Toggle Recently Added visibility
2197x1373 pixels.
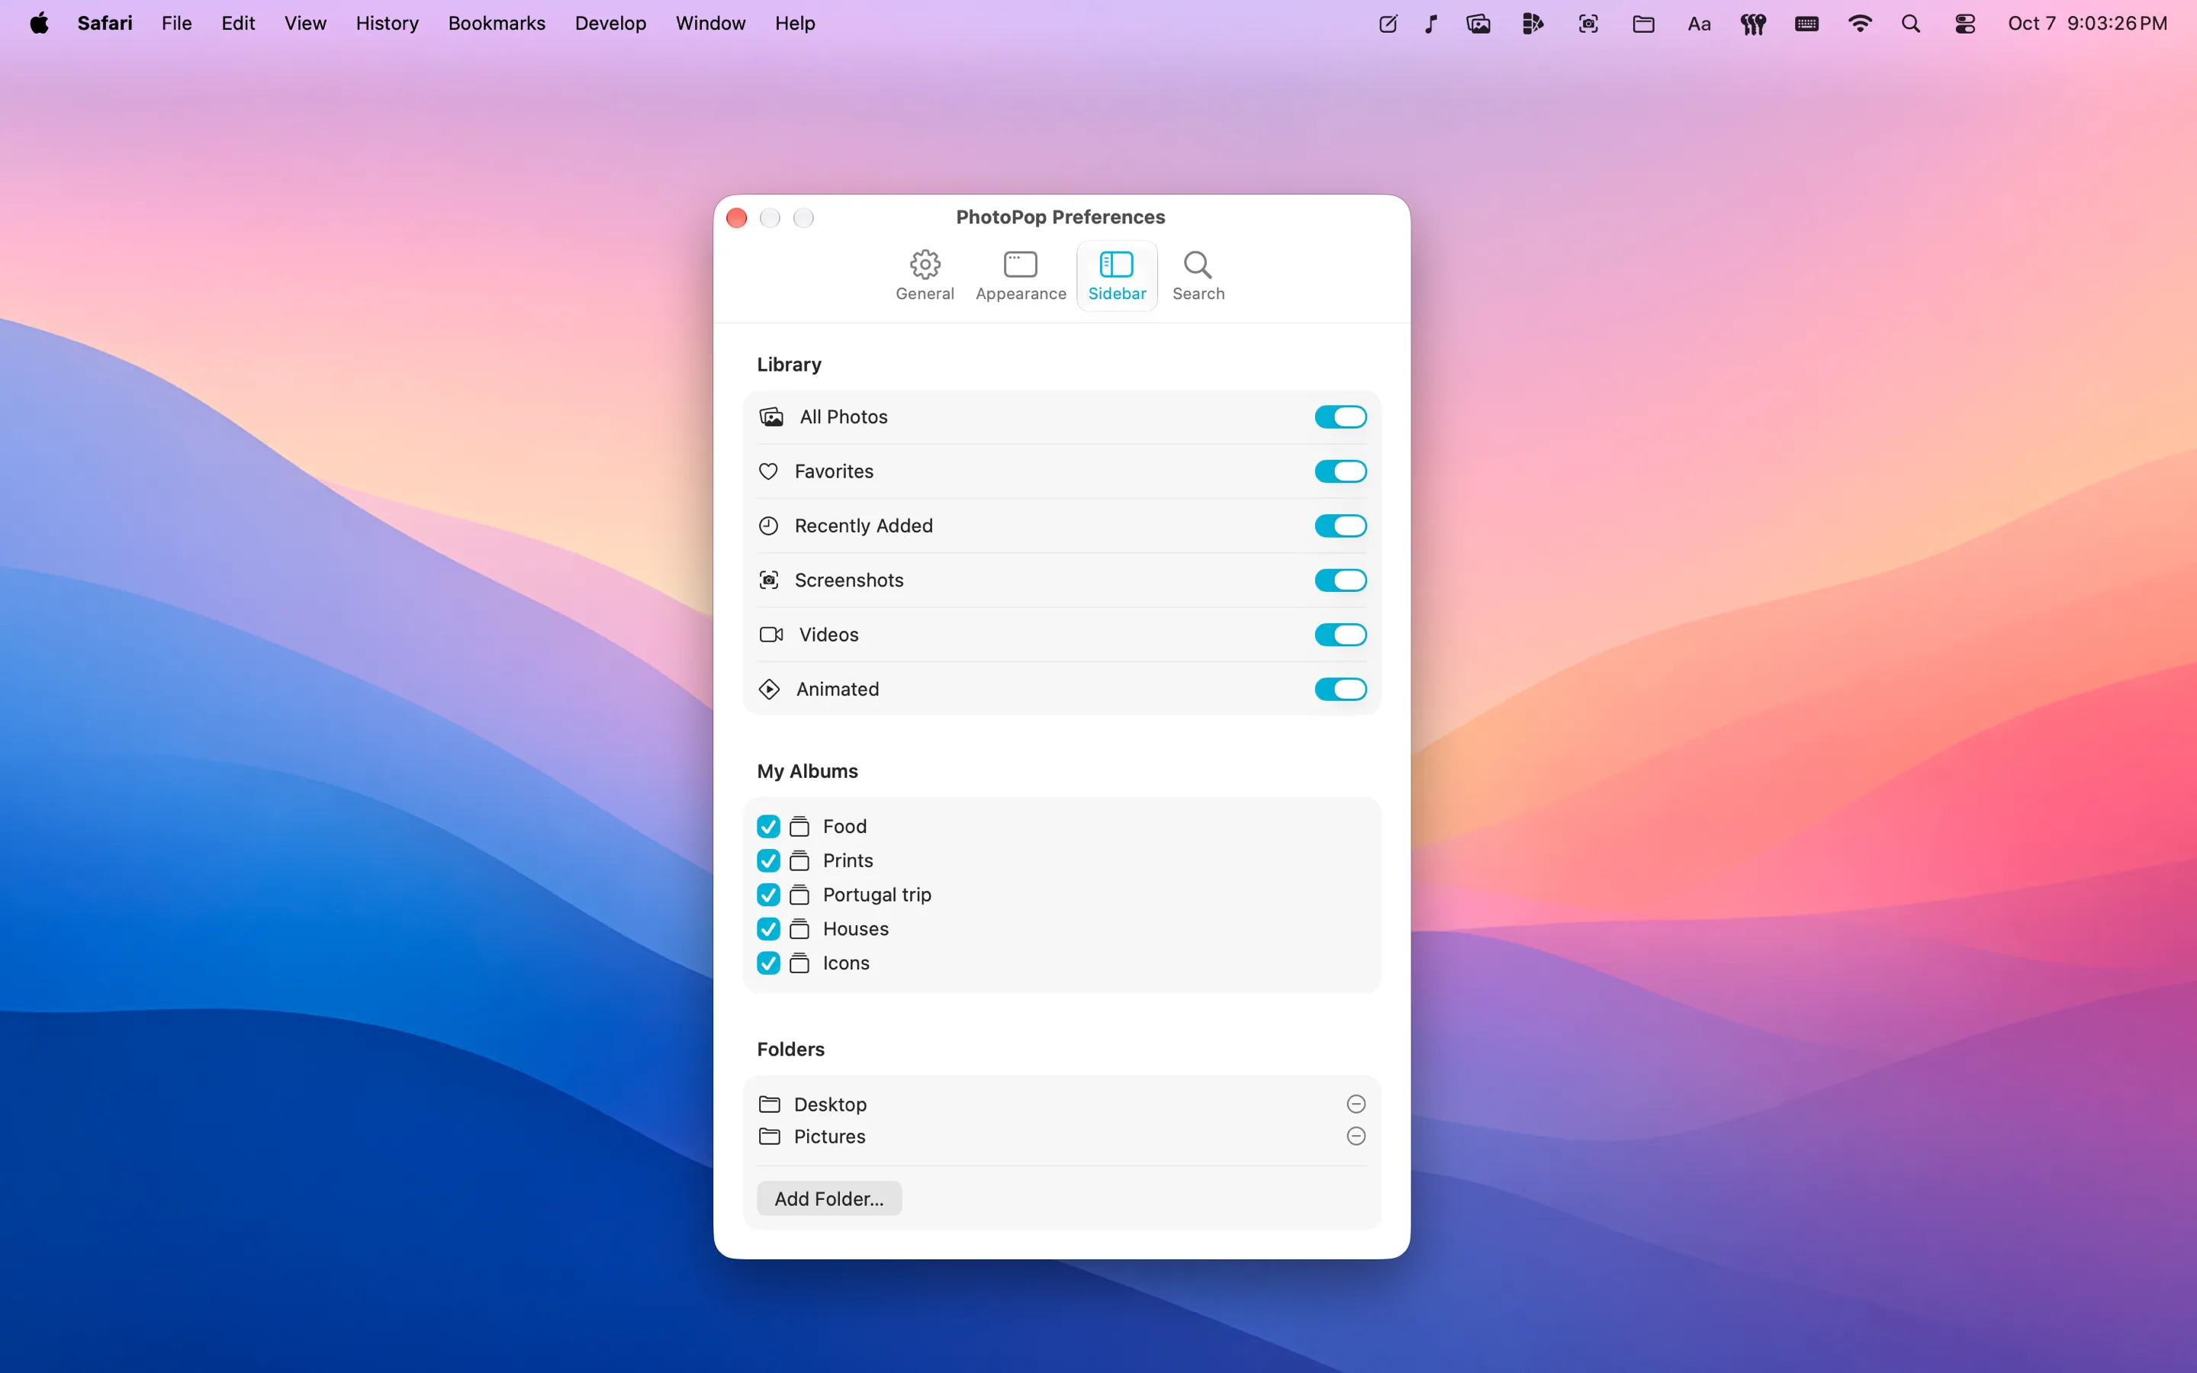pyautogui.click(x=1340, y=526)
